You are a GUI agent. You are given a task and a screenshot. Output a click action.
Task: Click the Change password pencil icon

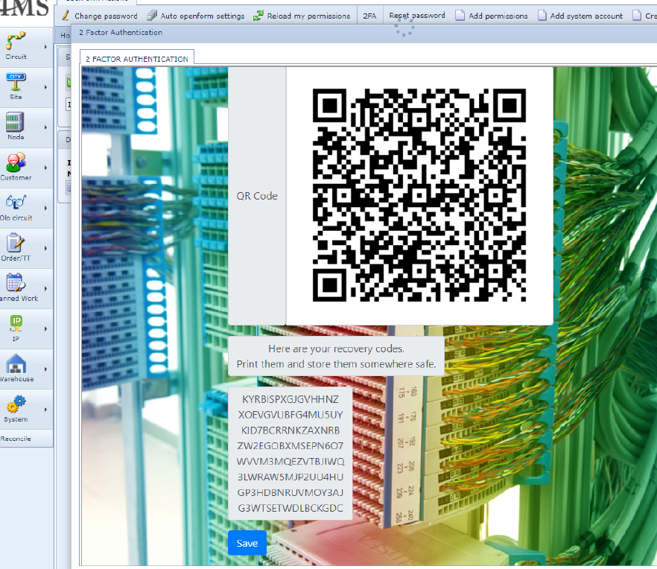tap(66, 16)
